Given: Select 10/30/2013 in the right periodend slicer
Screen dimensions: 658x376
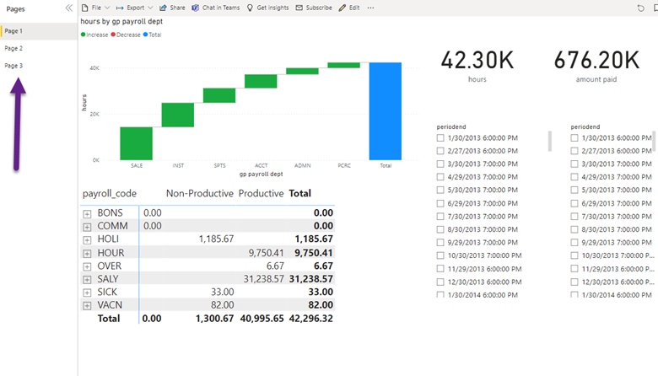Looking at the screenshot, I should [x=574, y=255].
